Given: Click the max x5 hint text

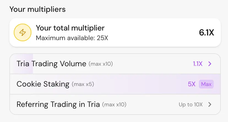Looking at the screenshot, I should click(x=83, y=84).
